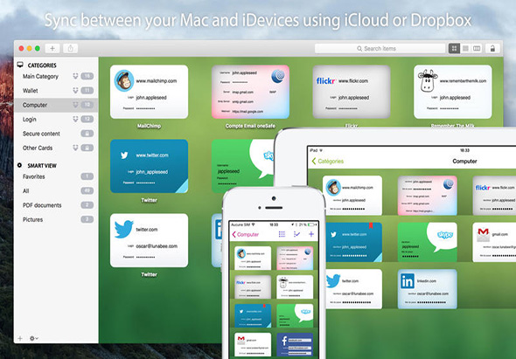Open Remember The Milk card on iPhone
The width and height of the screenshot is (516, 359).
[295, 287]
